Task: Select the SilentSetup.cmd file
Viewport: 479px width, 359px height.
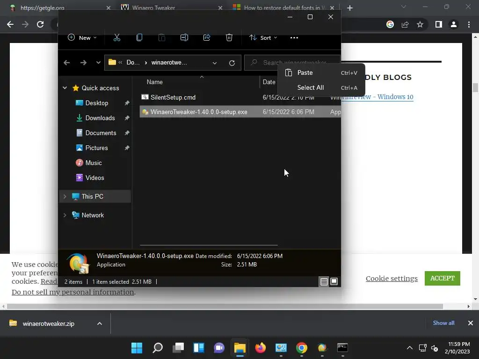Action: point(173,97)
